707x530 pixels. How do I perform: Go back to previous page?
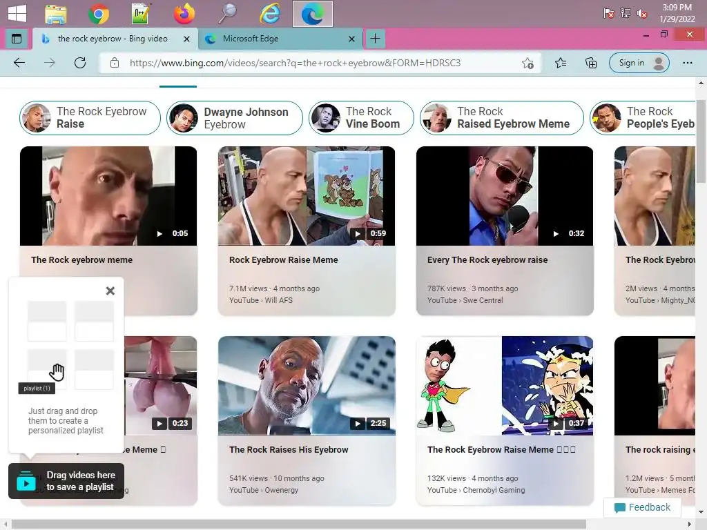19,63
